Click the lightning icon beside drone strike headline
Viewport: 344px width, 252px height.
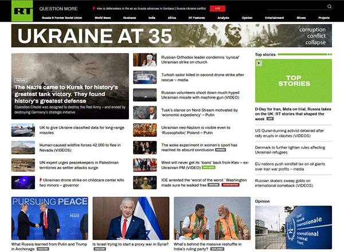[x=41, y=180]
